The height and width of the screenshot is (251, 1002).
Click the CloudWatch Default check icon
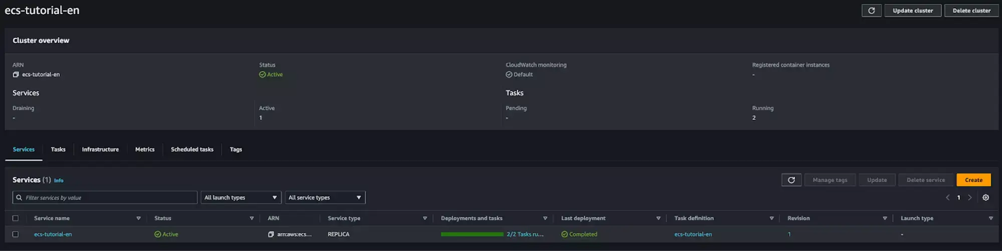509,75
